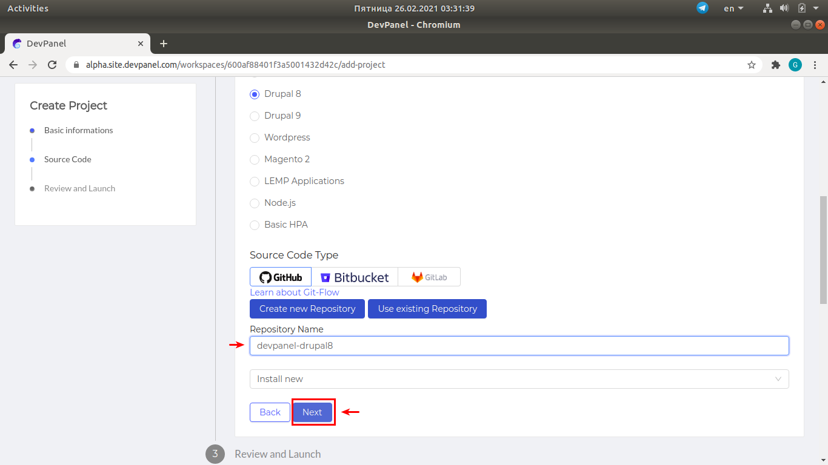Image resolution: width=828 pixels, height=465 pixels.
Task: Bookmark the page with the star icon
Action: (x=752, y=64)
